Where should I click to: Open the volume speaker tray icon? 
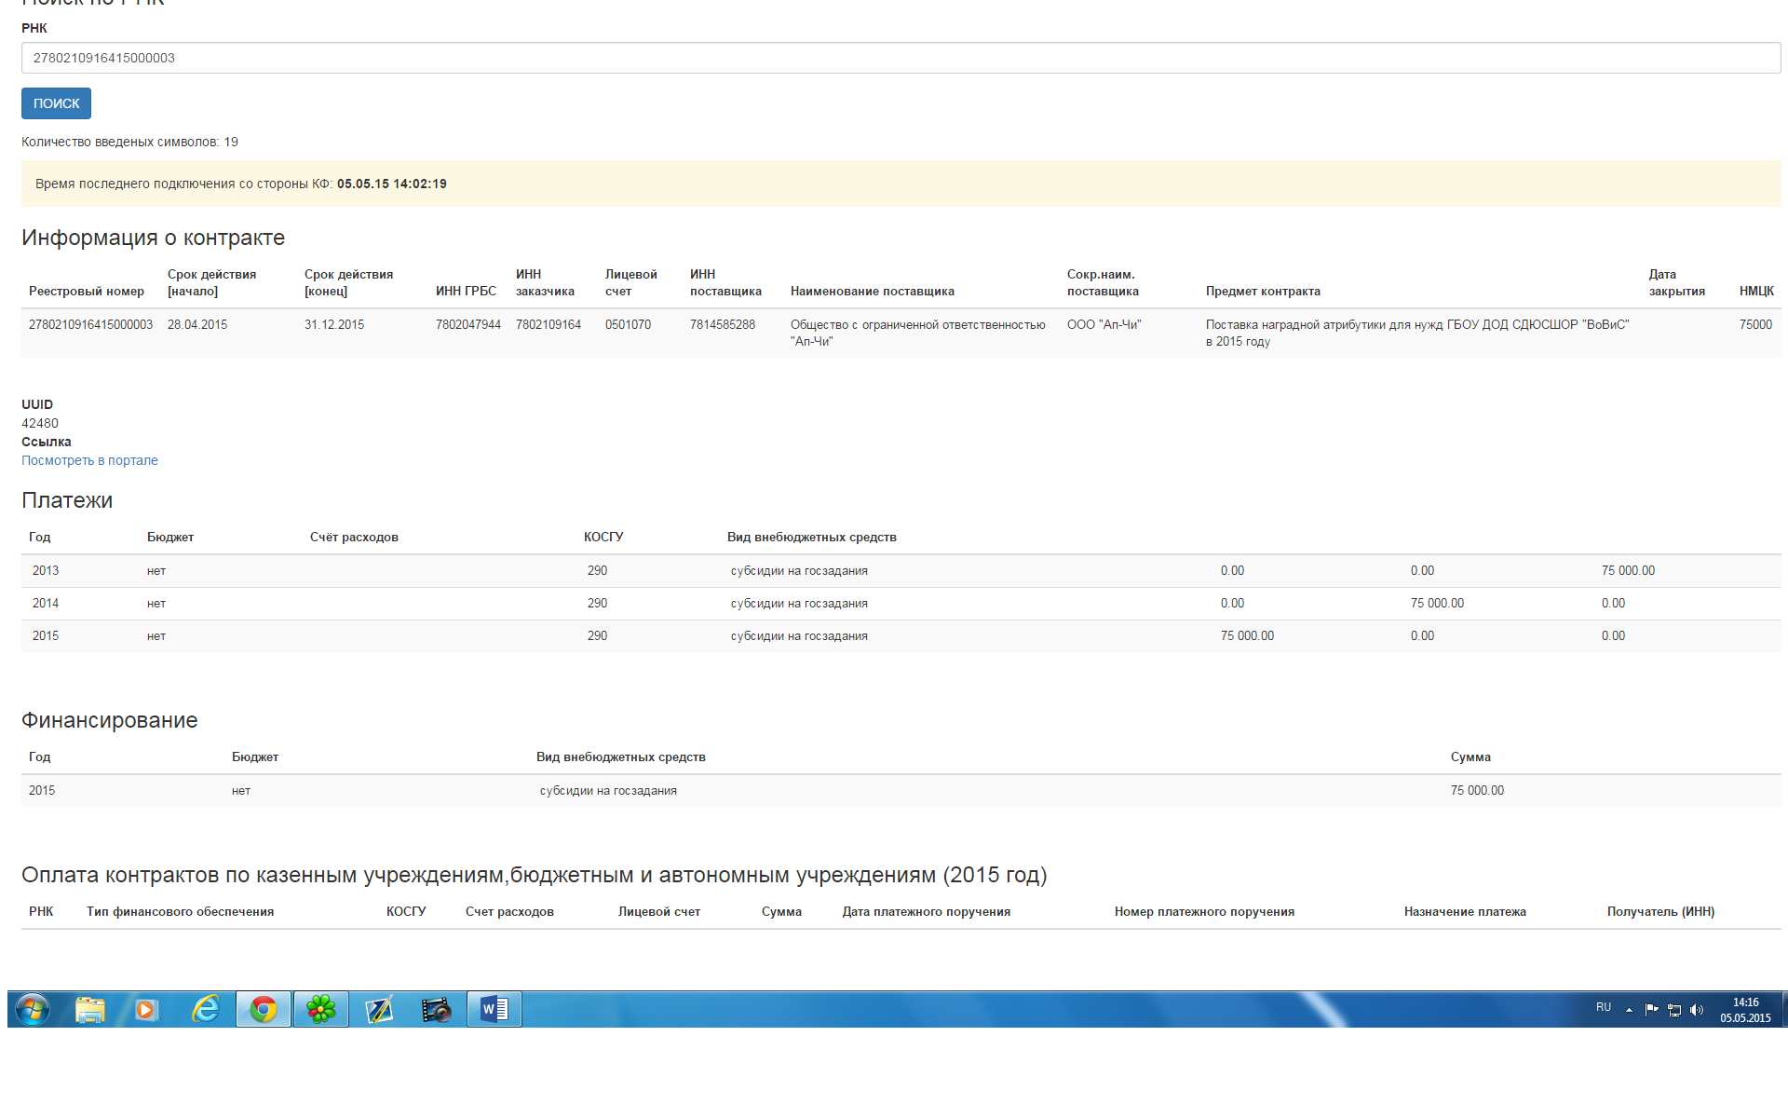[1697, 1010]
